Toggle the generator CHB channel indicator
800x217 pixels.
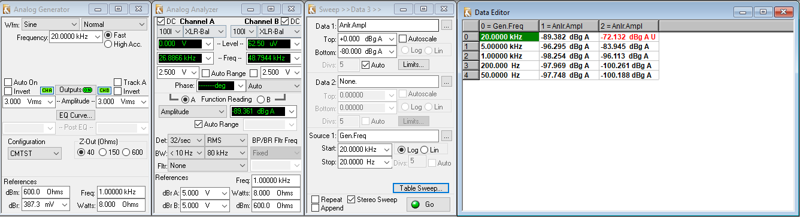104,91
